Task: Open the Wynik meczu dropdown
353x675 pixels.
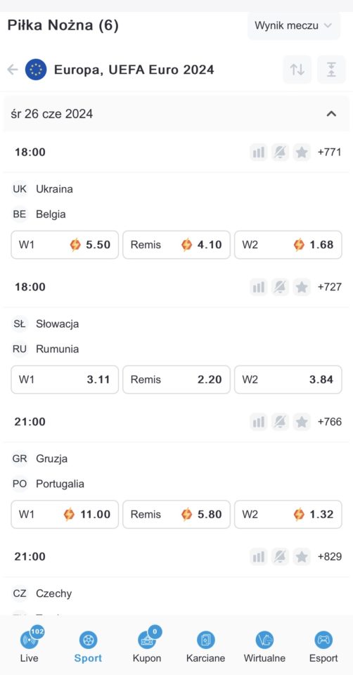Action: tap(294, 25)
